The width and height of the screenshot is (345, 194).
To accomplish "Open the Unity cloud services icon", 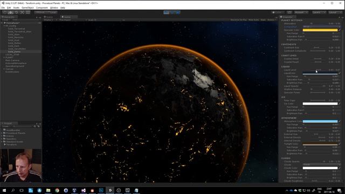I will pos(289,12).
